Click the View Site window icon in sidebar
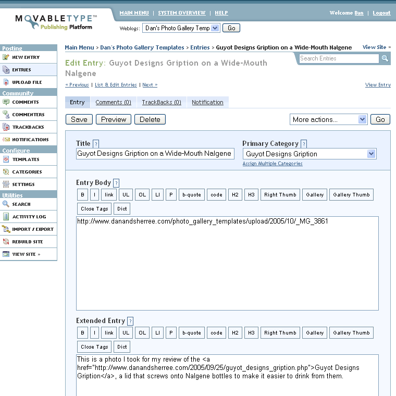The height and width of the screenshot is (396, 396). tap(6, 254)
